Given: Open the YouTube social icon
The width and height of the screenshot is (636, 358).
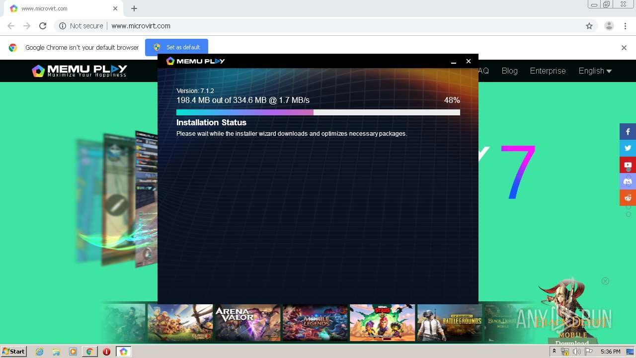Looking at the screenshot, I should click(x=628, y=165).
